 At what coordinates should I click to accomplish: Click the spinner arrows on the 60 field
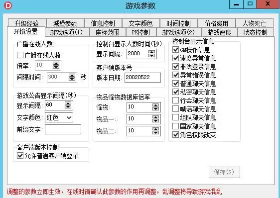(68, 105)
